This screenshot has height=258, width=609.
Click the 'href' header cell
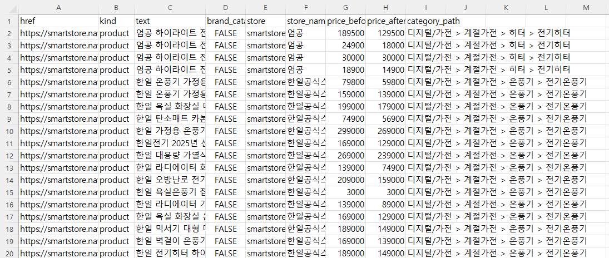[58, 21]
